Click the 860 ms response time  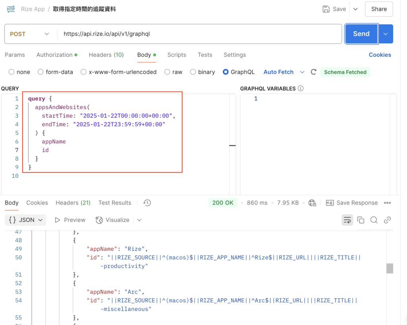point(257,203)
